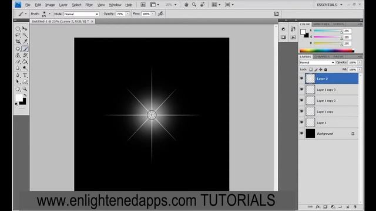The height and width of the screenshot is (211, 376).
Task: Enable airbrush mode in options bar
Action: pyautogui.click(x=160, y=13)
